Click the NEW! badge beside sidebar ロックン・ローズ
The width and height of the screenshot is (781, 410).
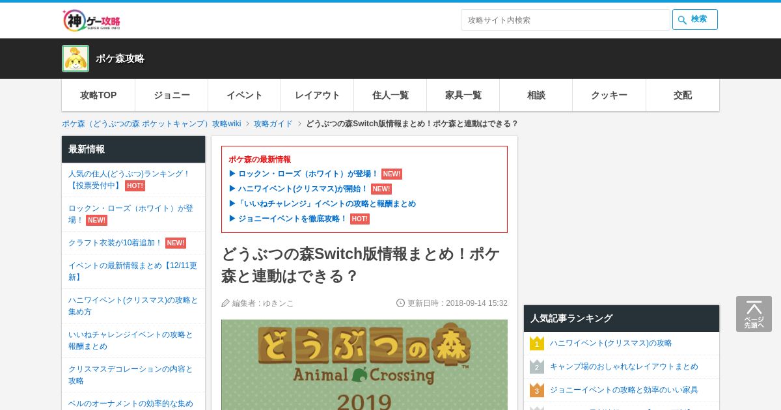coord(96,220)
